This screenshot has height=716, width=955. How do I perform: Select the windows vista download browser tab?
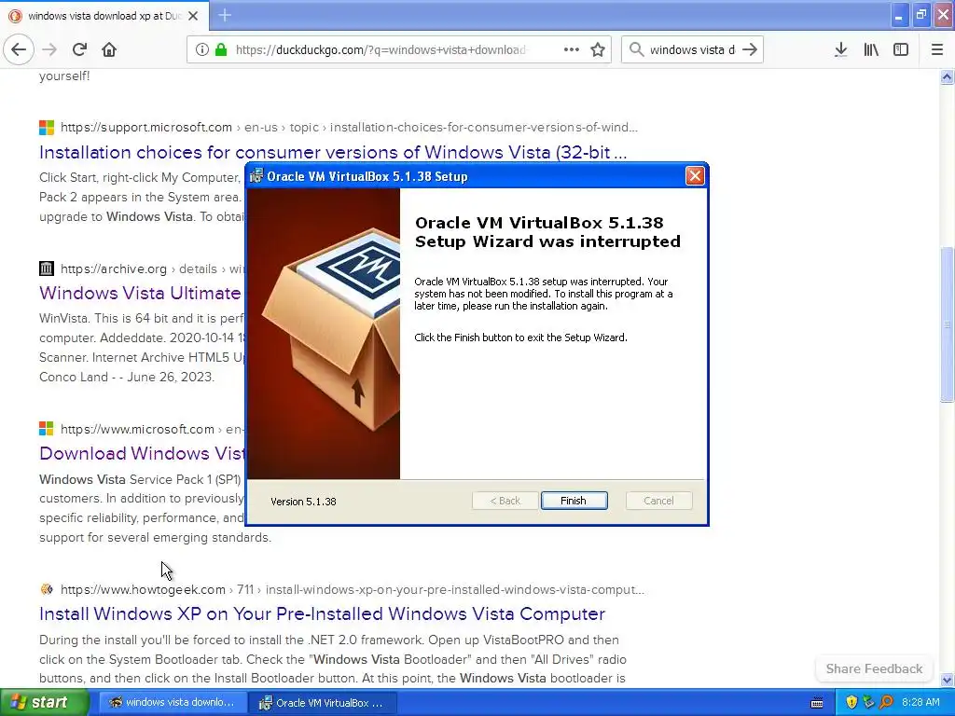(104, 16)
